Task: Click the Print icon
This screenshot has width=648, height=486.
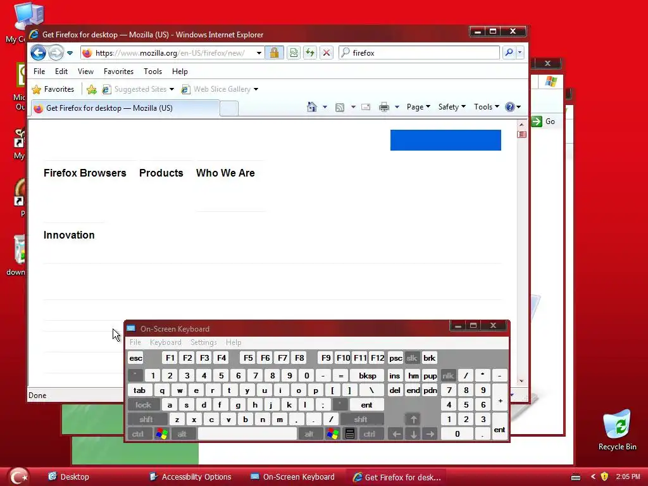Action: [x=384, y=107]
